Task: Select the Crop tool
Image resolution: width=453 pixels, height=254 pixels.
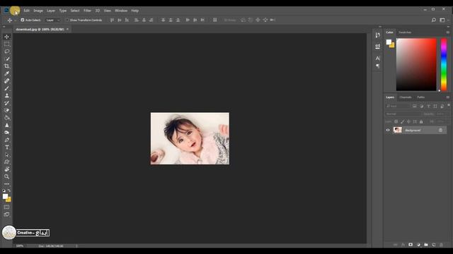Action: (6, 66)
